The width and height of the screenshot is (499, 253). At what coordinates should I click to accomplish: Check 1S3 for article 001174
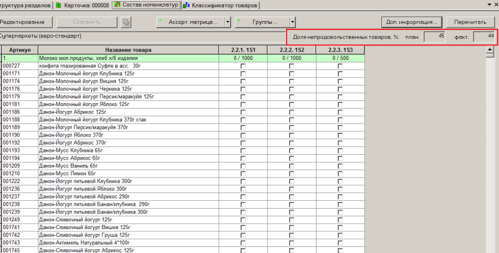coord(340,81)
